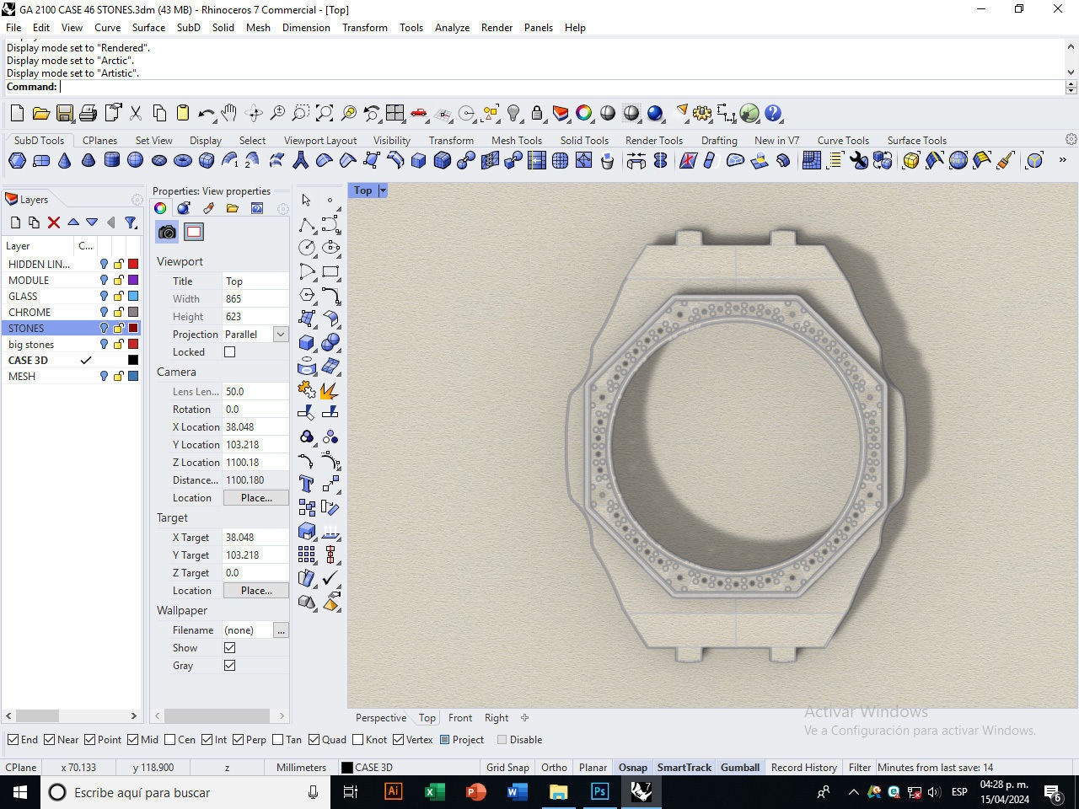Click the command history scroll stepper
This screenshot has width=1079, height=809.
(1071, 87)
